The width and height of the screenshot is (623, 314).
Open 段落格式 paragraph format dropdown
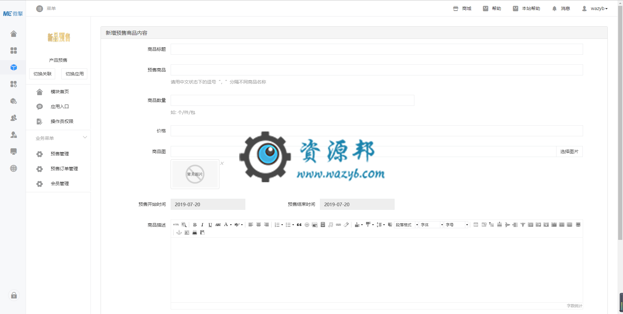(406, 225)
